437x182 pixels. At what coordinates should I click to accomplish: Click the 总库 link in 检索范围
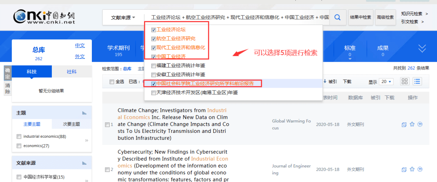[x=127, y=68]
